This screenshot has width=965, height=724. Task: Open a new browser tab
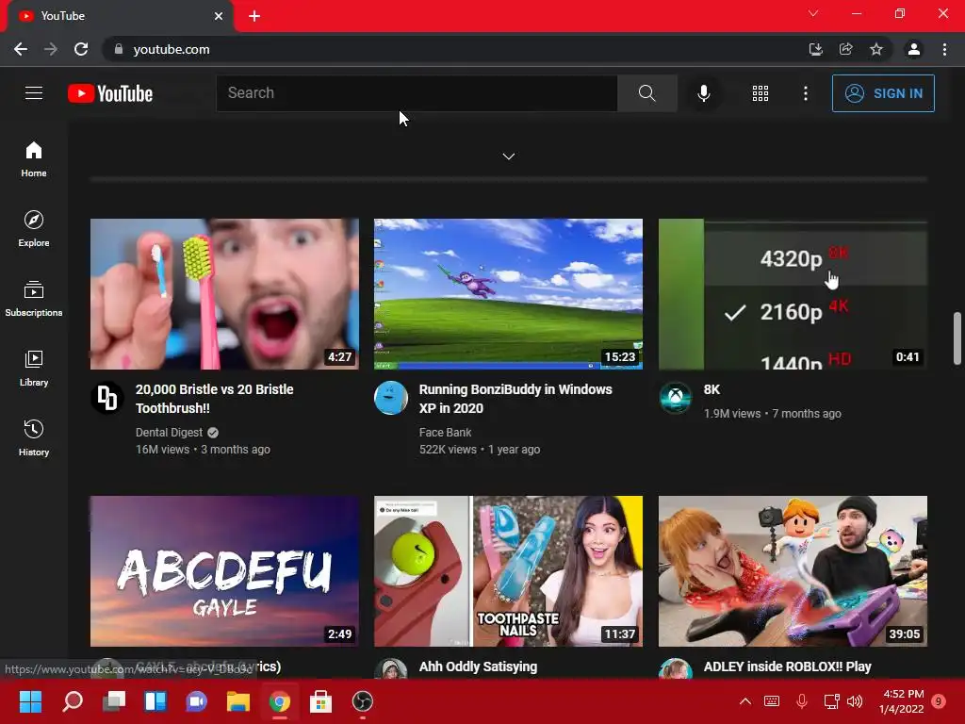click(254, 16)
